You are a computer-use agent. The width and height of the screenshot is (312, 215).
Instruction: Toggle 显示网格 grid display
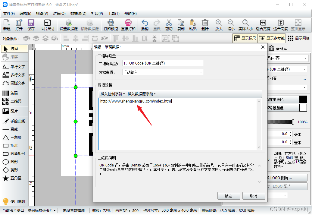pos(299,38)
